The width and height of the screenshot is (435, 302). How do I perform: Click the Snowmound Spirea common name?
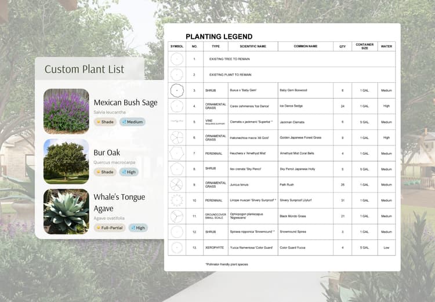tap(293, 232)
